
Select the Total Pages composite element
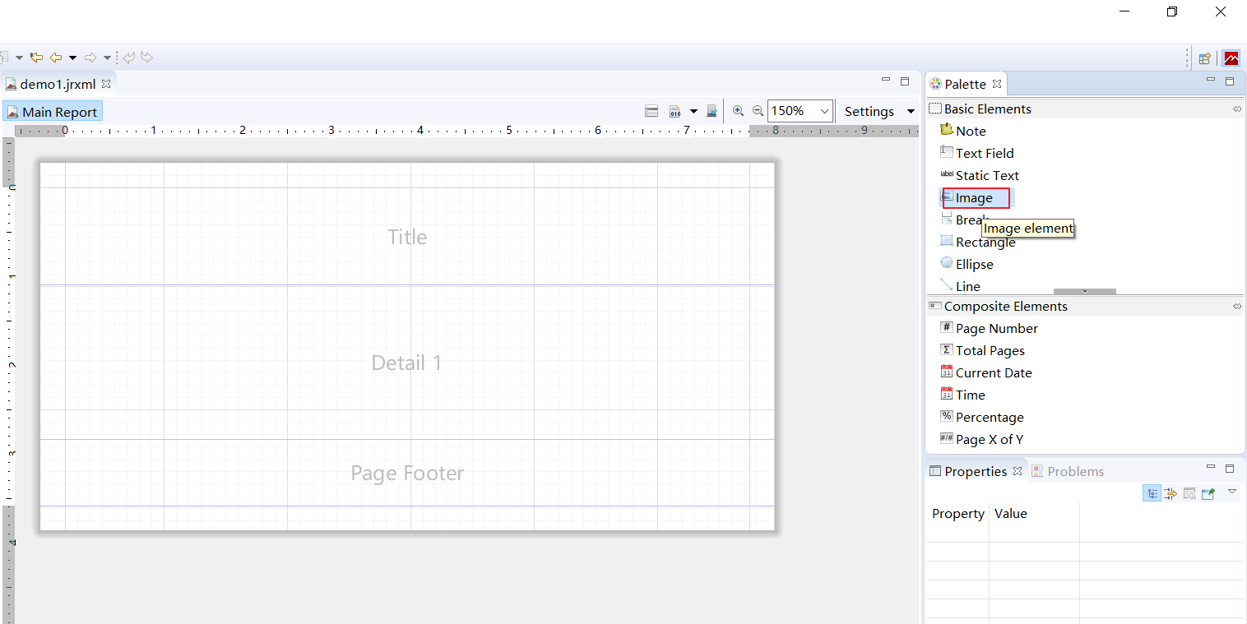[982, 350]
